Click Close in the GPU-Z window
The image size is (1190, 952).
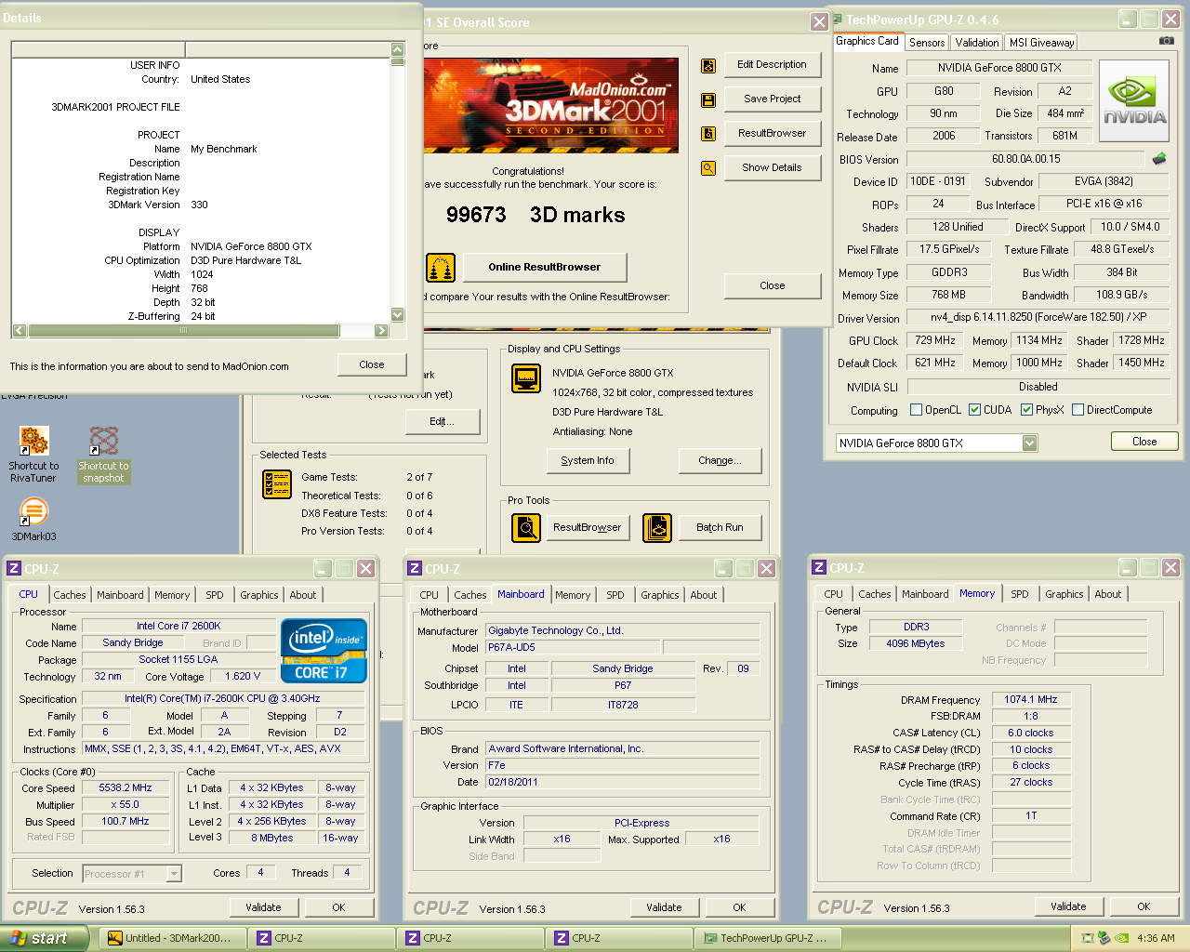point(1144,442)
